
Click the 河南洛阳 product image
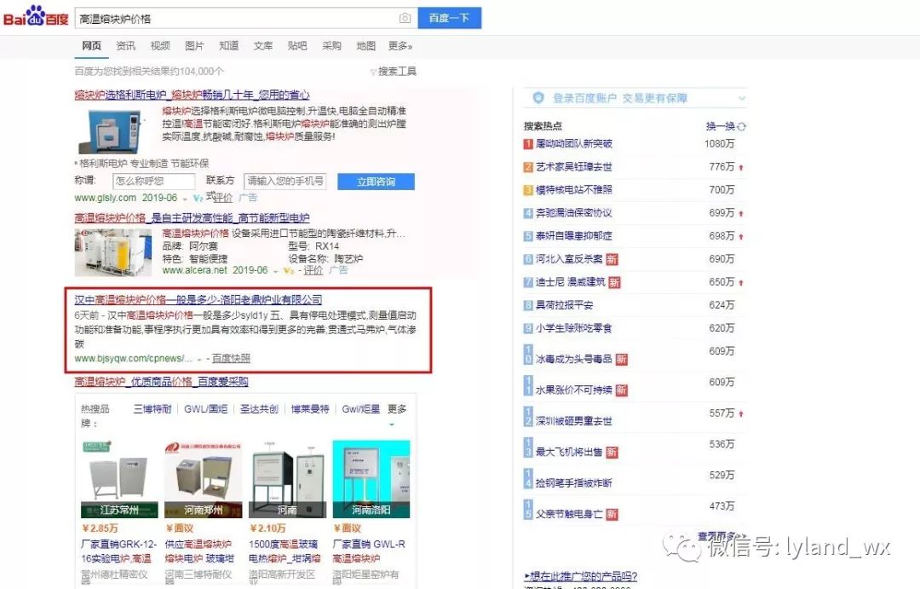coord(371,478)
